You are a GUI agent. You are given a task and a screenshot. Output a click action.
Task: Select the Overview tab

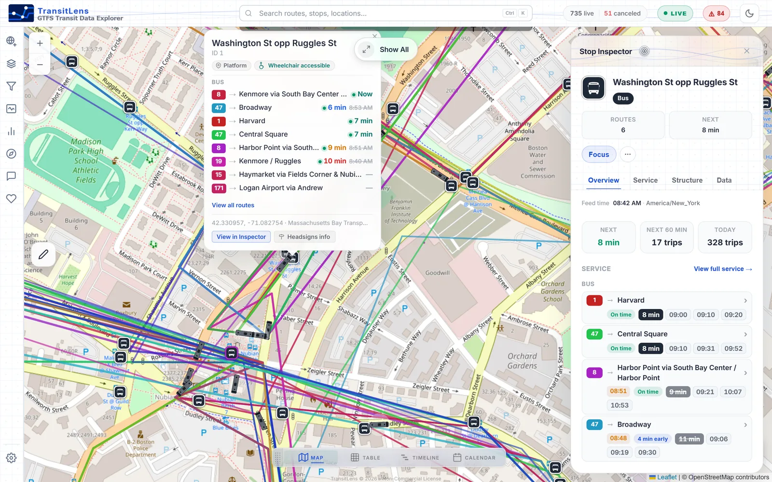(603, 180)
